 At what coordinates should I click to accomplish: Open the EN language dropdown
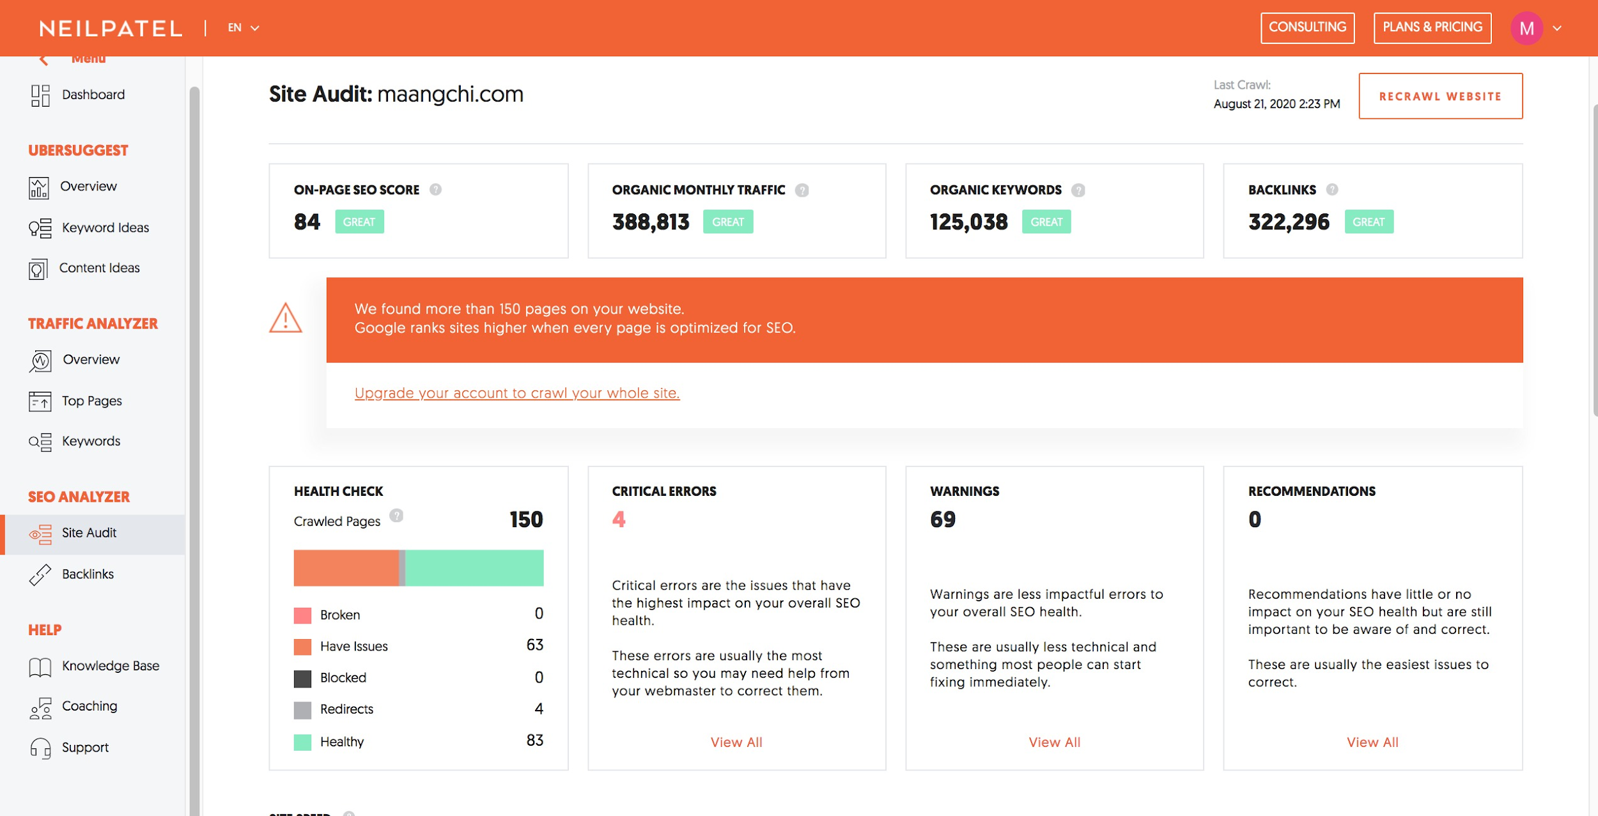243,28
